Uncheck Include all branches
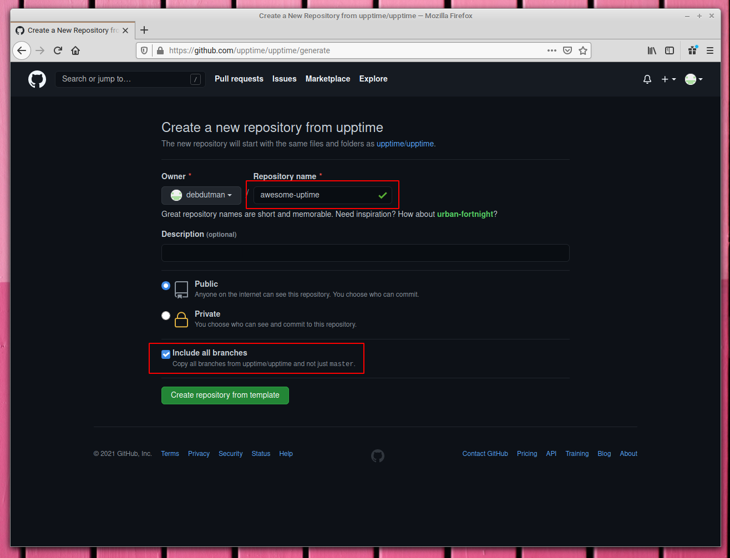Image resolution: width=730 pixels, height=558 pixels. coord(165,354)
